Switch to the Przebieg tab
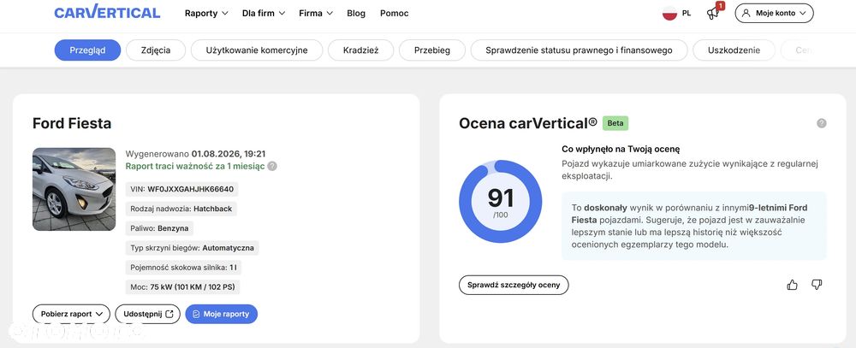856x348 pixels. (x=432, y=50)
